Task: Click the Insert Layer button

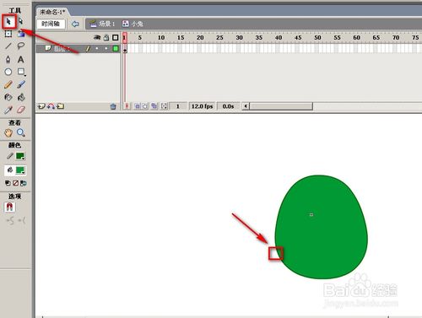Action: click(41, 106)
